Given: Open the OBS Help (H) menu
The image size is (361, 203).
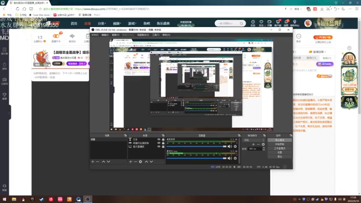Looking at the screenshot, I should pyautogui.click(x=166, y=35).
